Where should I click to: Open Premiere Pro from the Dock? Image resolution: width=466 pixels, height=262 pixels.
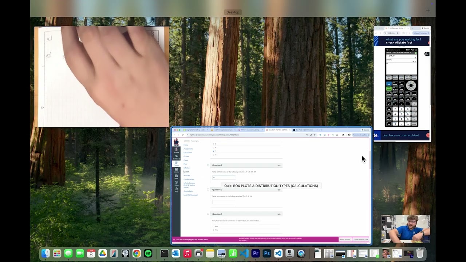(256, 253)
